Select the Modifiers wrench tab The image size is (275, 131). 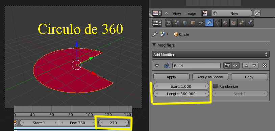pyautogui.click(x=209, y=23)
